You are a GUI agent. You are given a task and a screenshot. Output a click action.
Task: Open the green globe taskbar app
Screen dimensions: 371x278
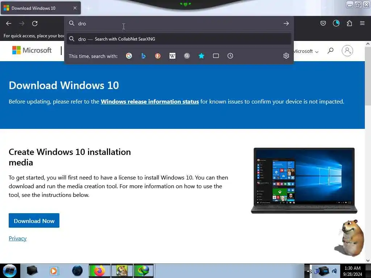(x=143, y=271)
